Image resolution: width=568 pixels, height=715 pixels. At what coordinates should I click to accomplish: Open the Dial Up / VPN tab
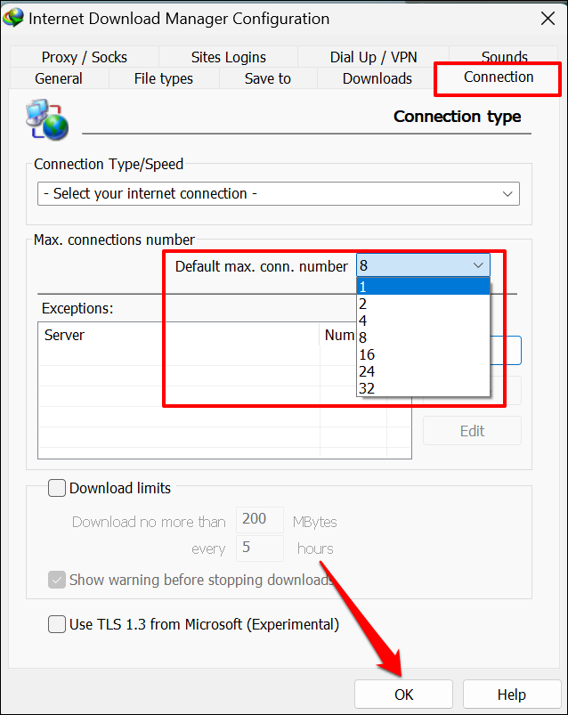coord(373,57)
